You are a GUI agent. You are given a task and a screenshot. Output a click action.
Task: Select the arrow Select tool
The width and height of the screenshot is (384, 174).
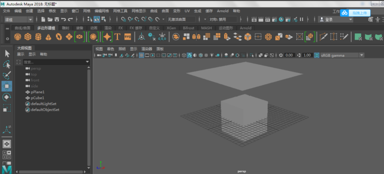tap(7, 54)
